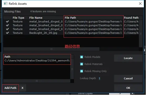Image resolution: width=146 pixels, height=95 pixels.
Task: Click Found Path of BackLight_2K_09.jpg row
Action: click(x=131, y=33)
